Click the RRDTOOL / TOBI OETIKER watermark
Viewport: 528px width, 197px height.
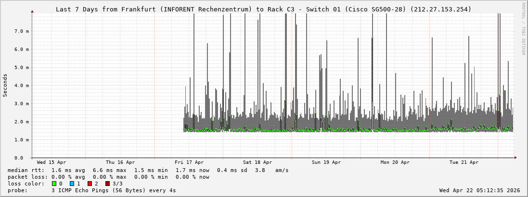(x=523, y=29)
